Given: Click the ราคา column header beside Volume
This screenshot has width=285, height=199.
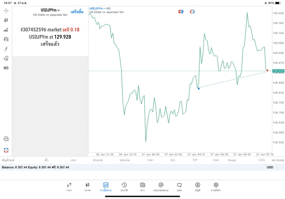Looking at the screenshot, I should coord(150,160).
